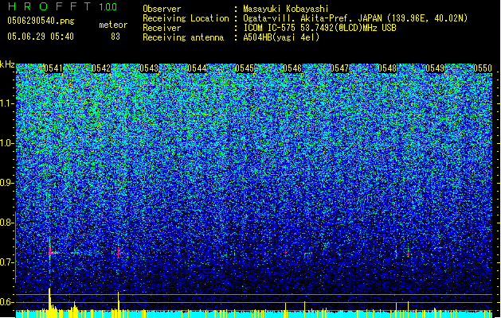Click the 0545 time marker
This screenshot has height=318, width=501.
pos(245,68)
